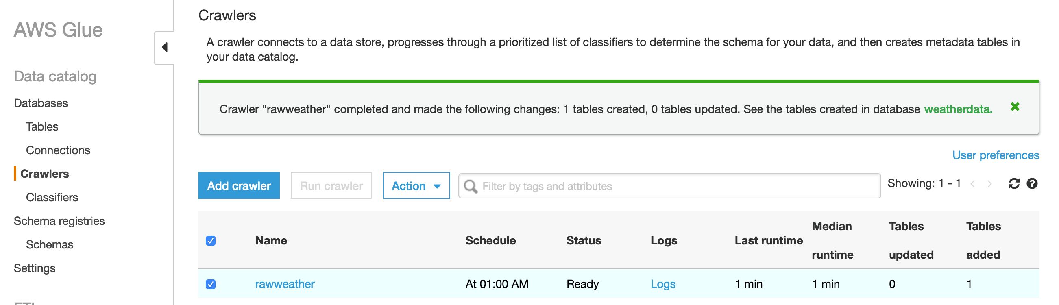Screen dimensions: 1059x305
Task: Navigate to Schema registries
Action: [59, 221]
